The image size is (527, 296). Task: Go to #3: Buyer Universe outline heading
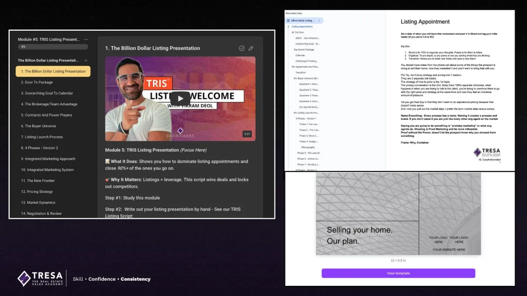(307, 78)
